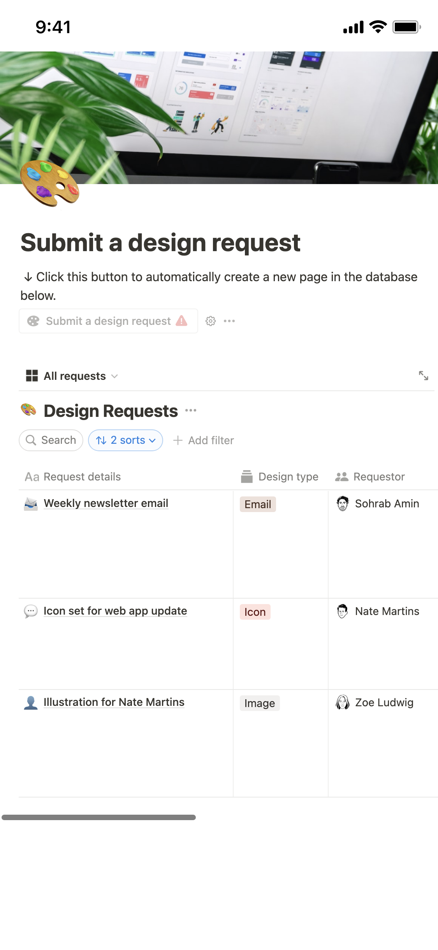Click the horizontal scrollbar below the table
The height and width of the screenshot is (950, 438).
point(99,817)
